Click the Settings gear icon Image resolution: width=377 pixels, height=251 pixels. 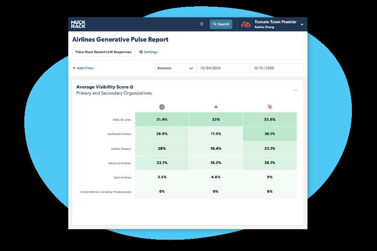click(141, 52)
